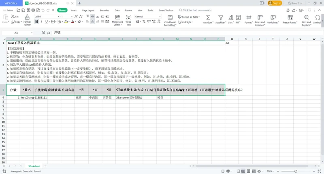
Task: Open the main Menu button
Action: 8,10
